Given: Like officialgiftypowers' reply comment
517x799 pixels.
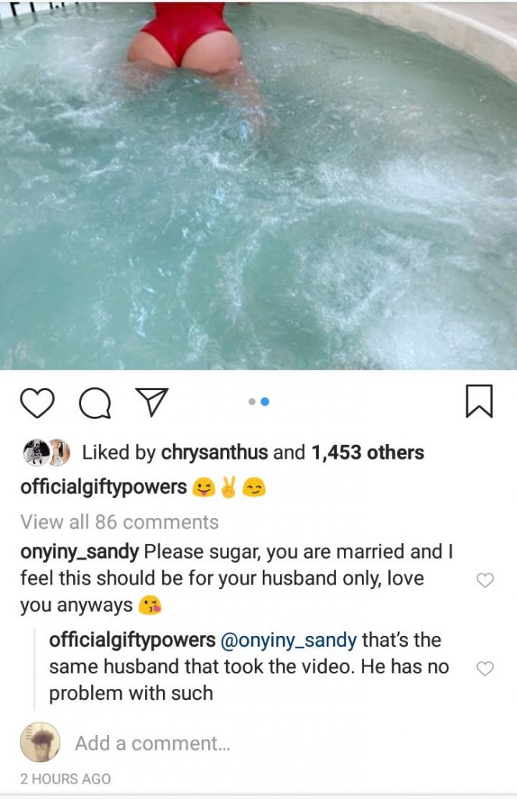Looking at the screenshot, I should [485, 668].
